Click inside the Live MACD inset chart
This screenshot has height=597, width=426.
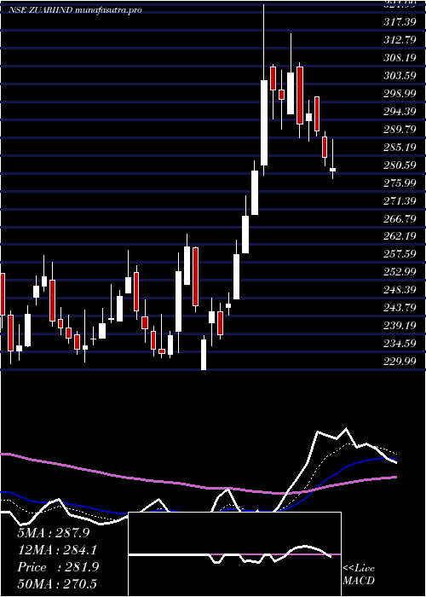tap(234, 554)
